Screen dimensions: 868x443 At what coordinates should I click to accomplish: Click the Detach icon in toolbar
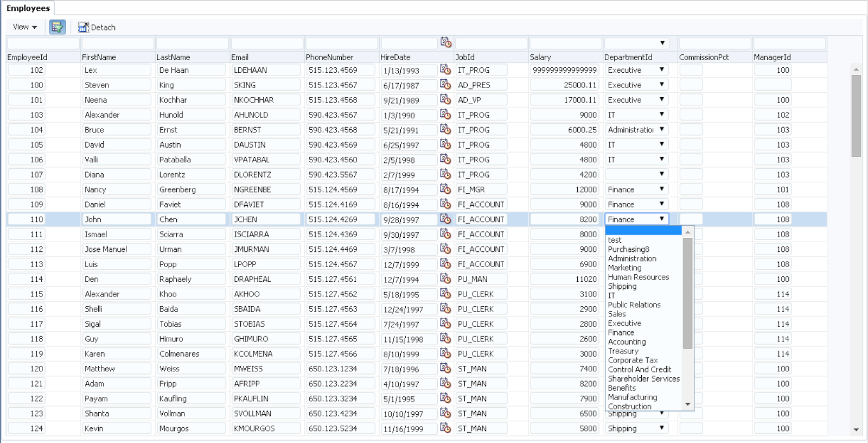[x=83, y=27]
